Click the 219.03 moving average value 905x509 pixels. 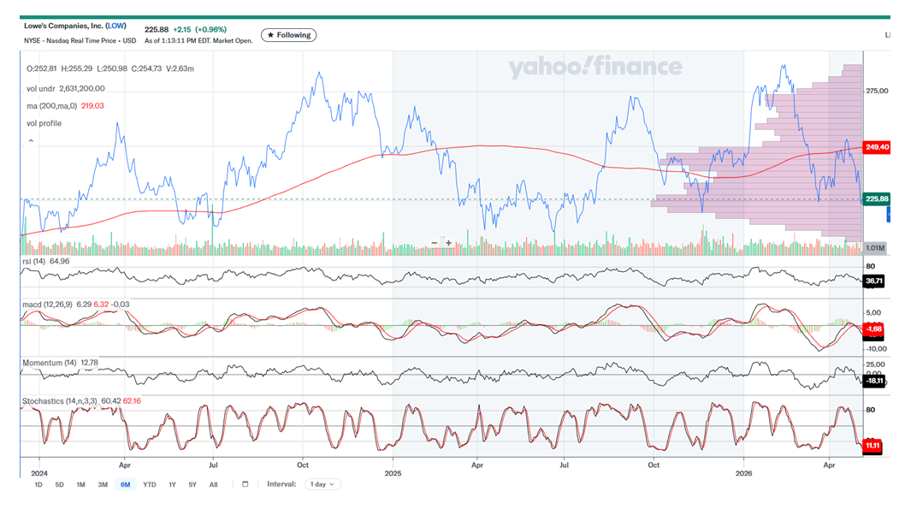(x=92, y=106)
